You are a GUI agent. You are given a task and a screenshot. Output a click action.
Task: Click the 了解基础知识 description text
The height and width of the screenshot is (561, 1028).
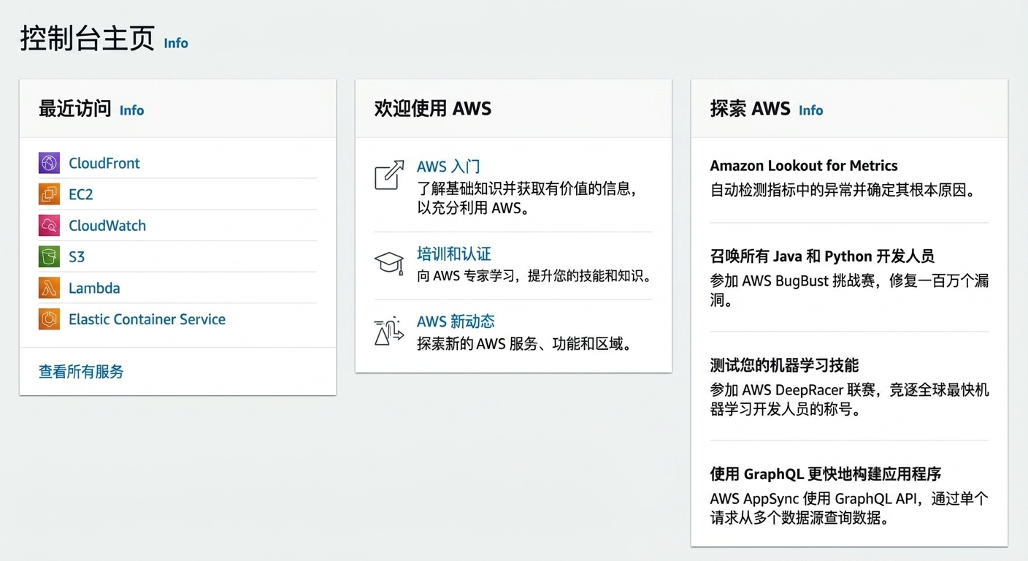[527, 198]
